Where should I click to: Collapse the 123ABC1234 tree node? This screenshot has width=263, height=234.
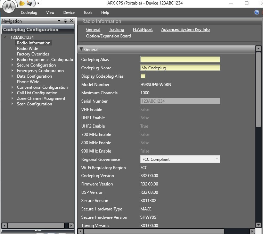5,37
